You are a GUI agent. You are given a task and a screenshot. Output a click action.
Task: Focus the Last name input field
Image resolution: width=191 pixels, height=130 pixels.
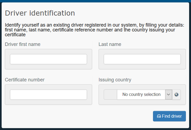142,59
